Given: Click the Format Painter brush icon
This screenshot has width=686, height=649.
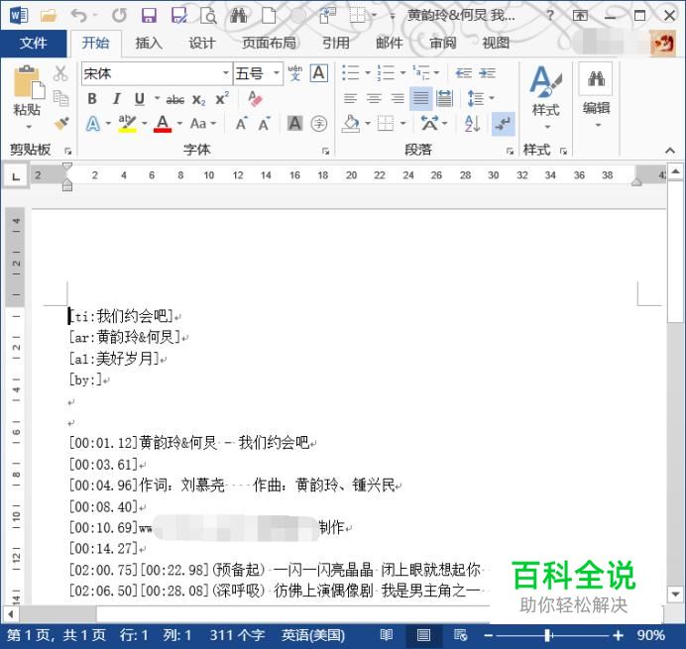Looking at the screenshot, I should point(61,123).
